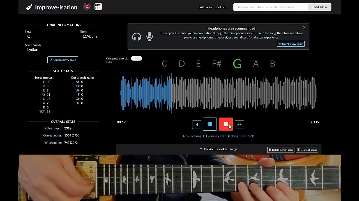This screenshot has height=201, width=359.
Task: Click the TONAL INFORMATIONS heading
Action: click(x=63, y=25)
